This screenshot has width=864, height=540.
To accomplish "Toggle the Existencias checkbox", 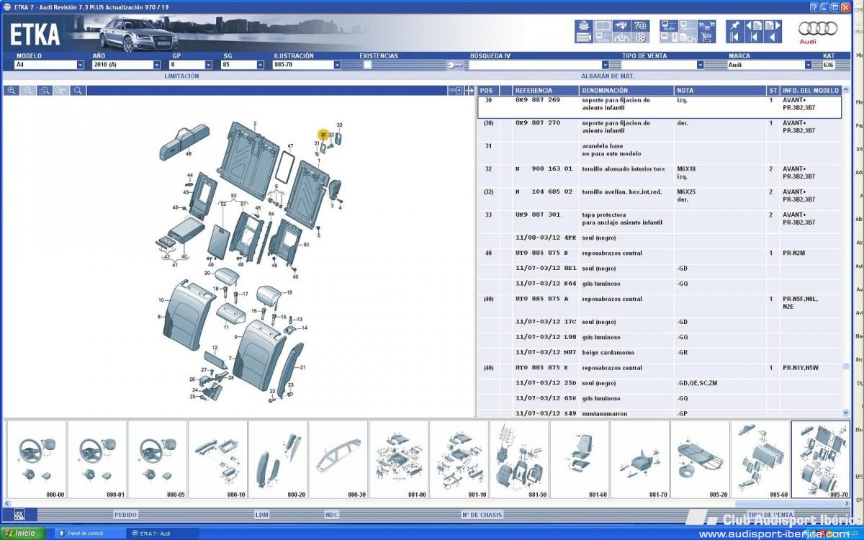I will (x=367, y=65).
